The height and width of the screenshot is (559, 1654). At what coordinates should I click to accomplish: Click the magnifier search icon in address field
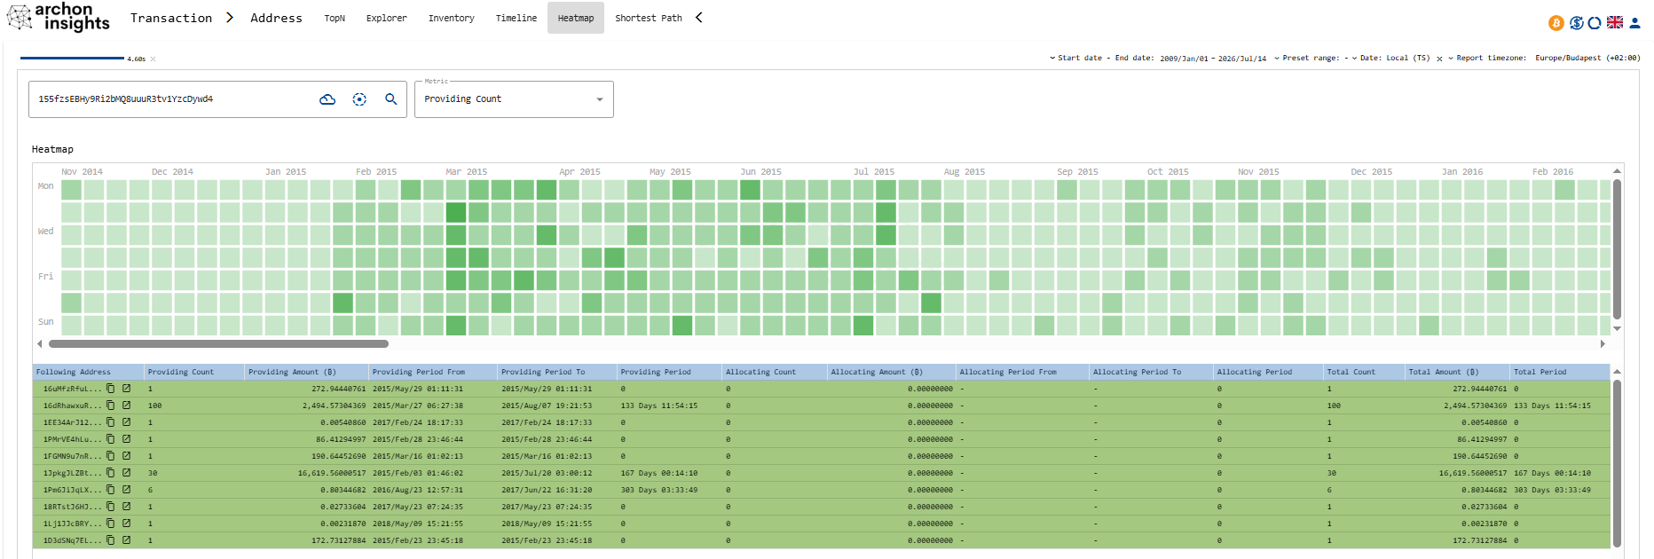pyautogui.click(x=390, y=99)
